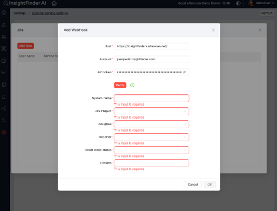Viewport: 277px width, 211px height.
Task: Click the API token input field
Action: tap(151, 72)
